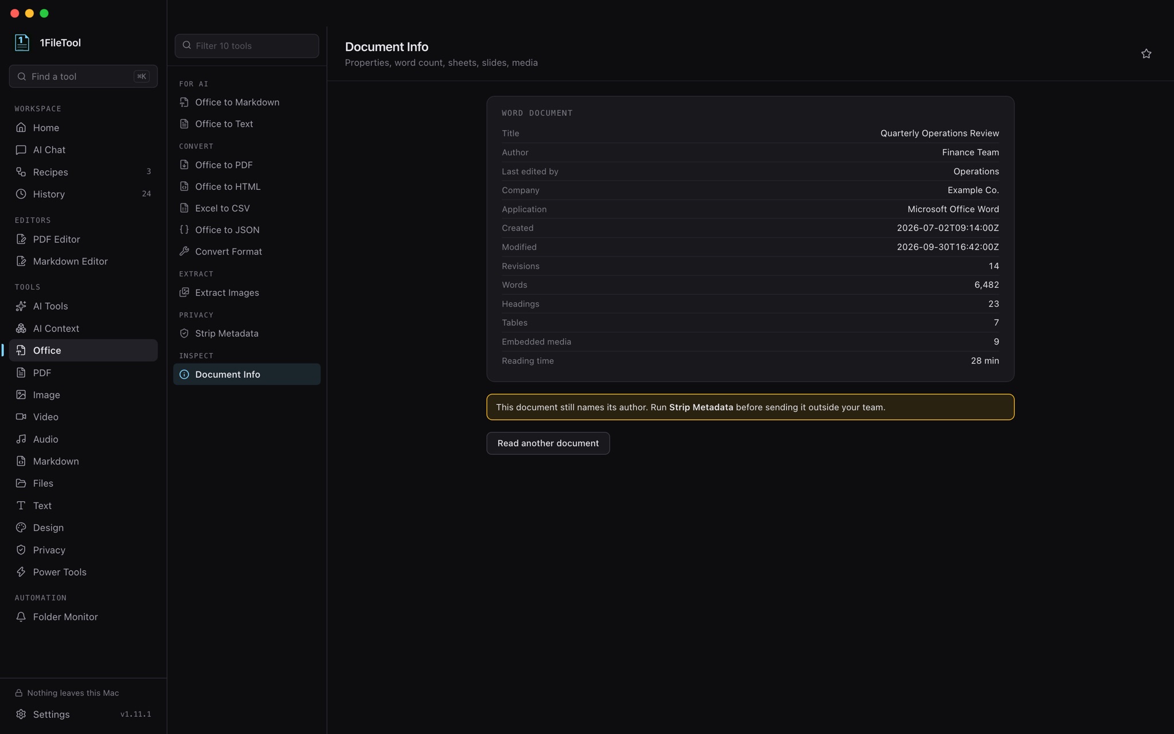Select the Audio tools icon

click(x=21, y=439)
